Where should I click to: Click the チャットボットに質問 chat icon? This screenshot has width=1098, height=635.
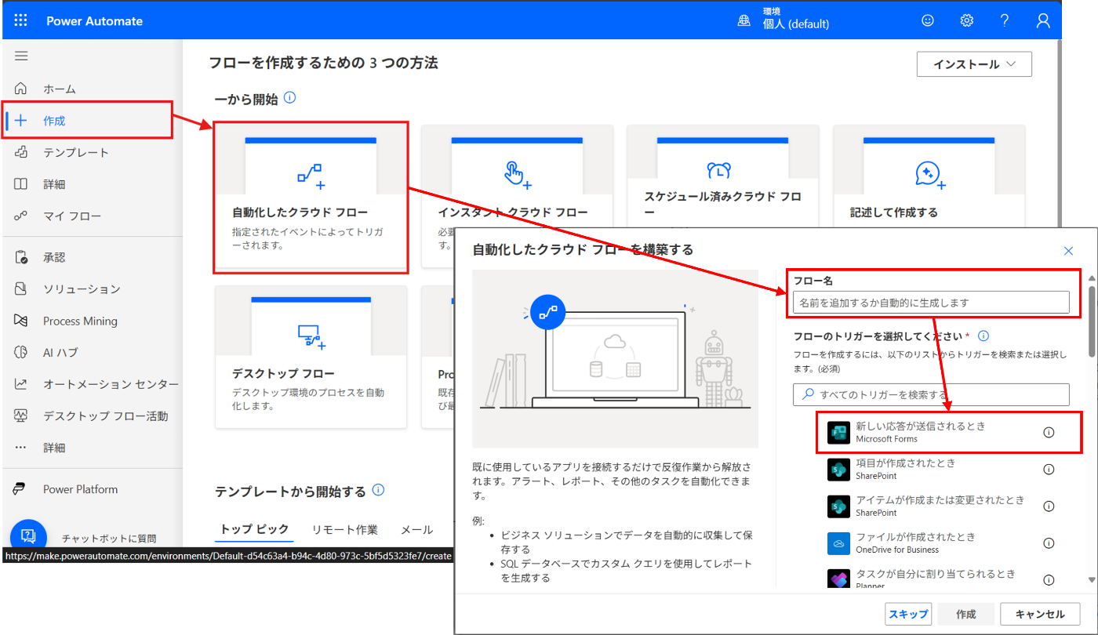coord(28,536)
